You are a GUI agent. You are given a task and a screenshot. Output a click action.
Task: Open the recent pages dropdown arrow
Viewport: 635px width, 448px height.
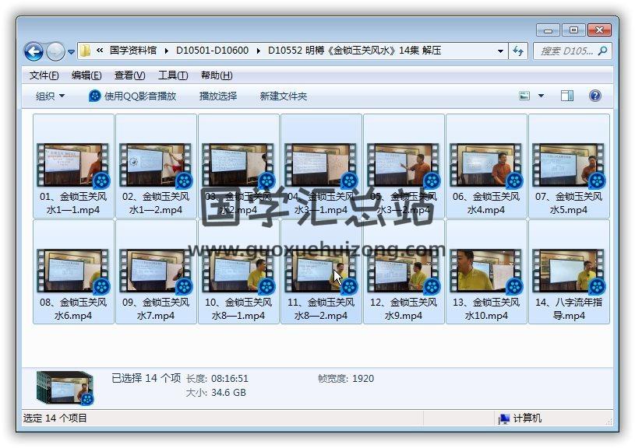72,52
